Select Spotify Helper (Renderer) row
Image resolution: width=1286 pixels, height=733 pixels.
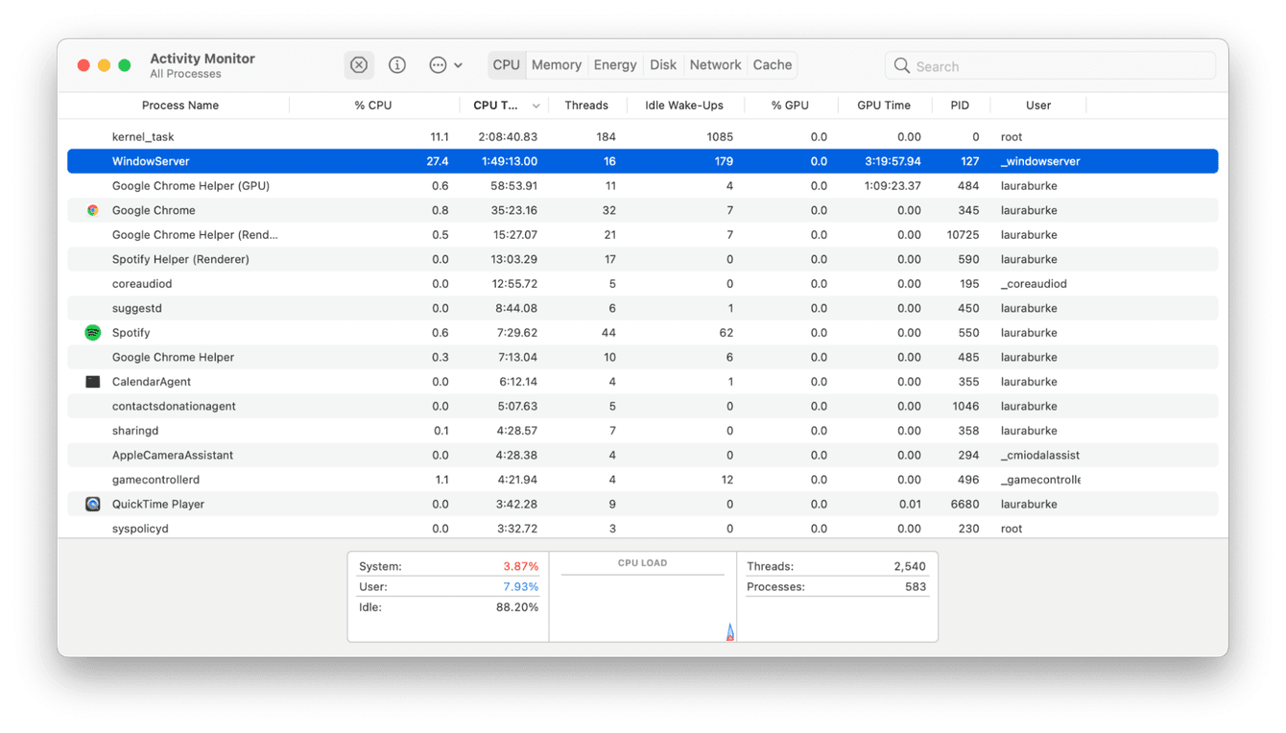[643, 259]
